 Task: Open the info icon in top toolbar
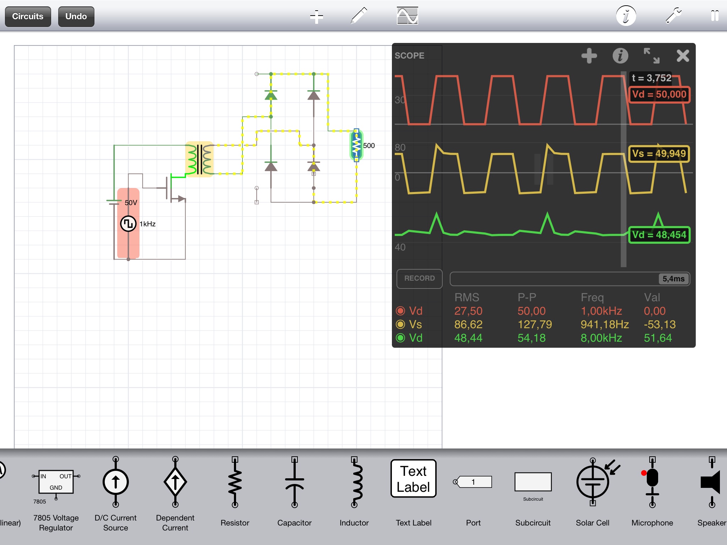click(x=626, y=16)
